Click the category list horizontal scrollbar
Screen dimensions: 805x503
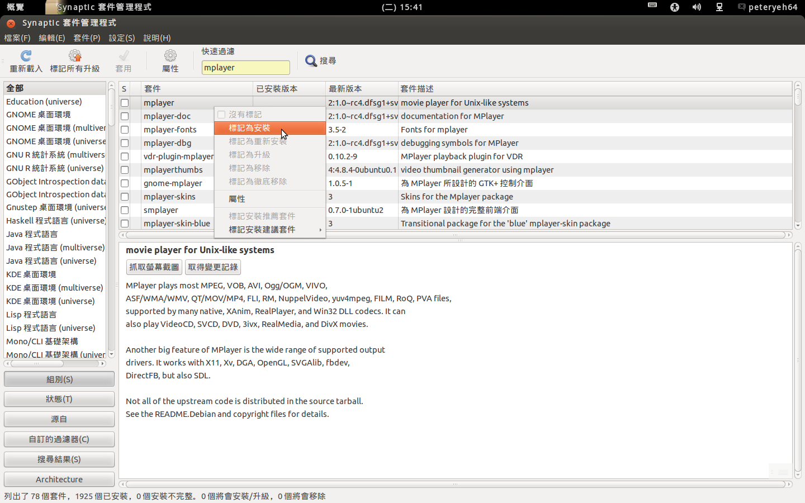coord(55,363)
